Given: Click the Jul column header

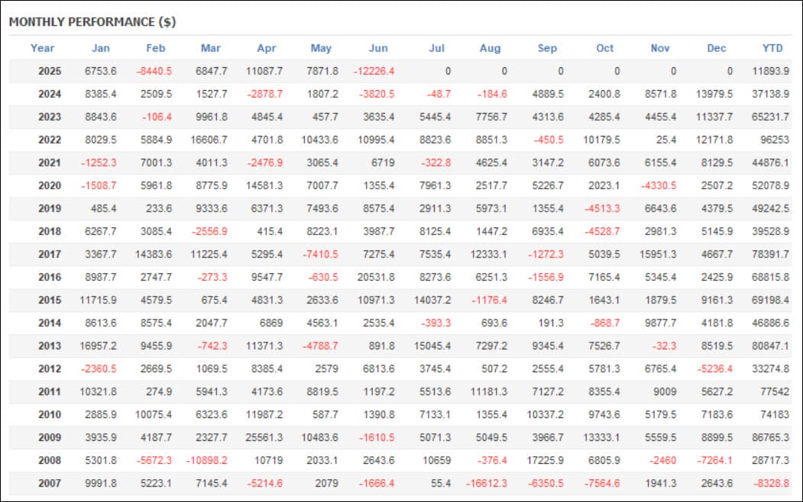Looking at the screenshot, I should coord(436,48).
